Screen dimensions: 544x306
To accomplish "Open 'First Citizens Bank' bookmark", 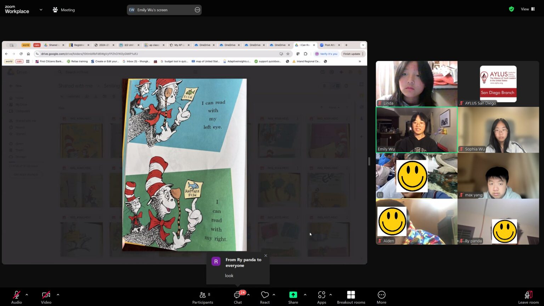I will (x=49, y=61).
